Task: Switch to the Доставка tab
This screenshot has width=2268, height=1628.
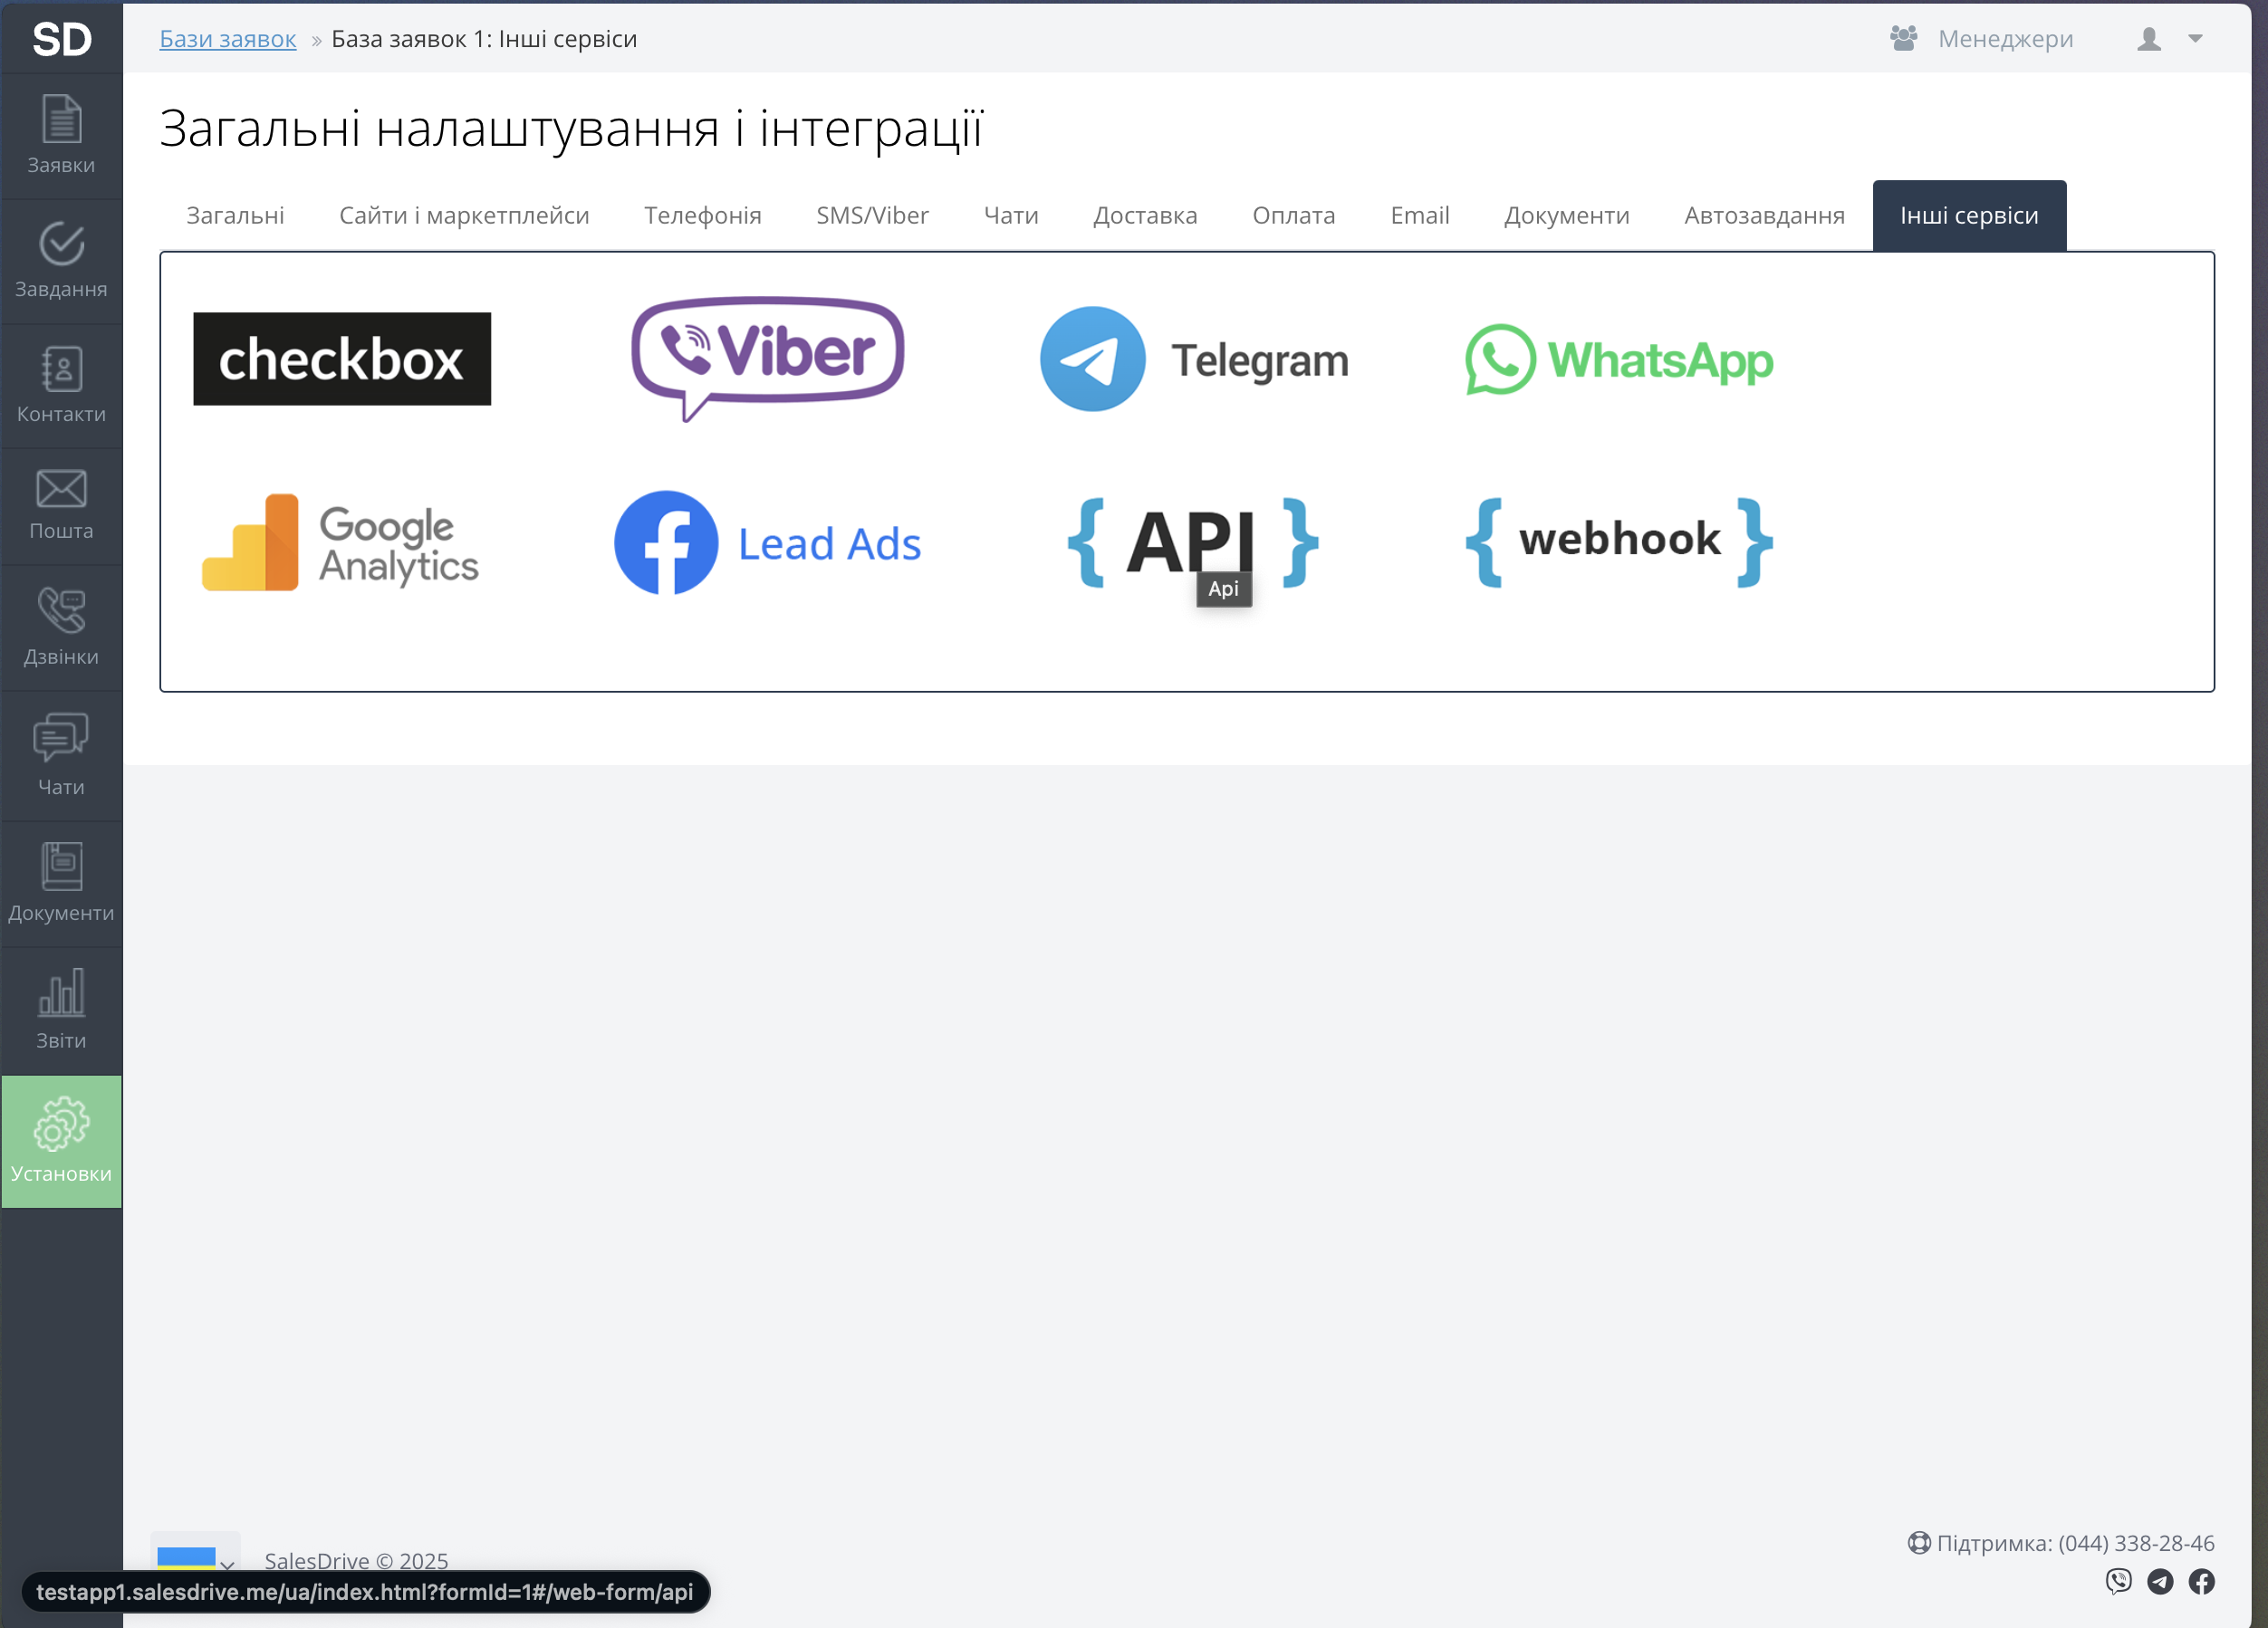Action: coord(1145,215)
